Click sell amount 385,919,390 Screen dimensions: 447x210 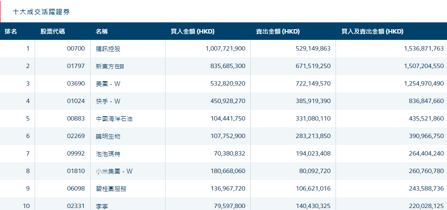[x=313, y=101]
